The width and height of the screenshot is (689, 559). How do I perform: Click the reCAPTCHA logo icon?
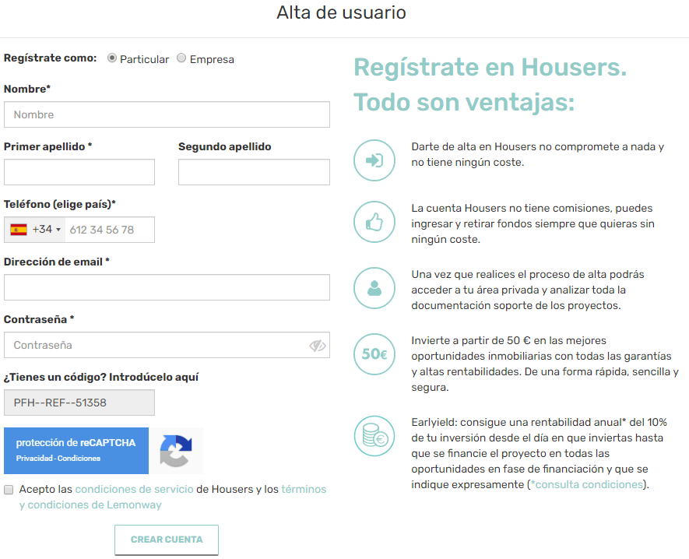(x=176, y=451)
